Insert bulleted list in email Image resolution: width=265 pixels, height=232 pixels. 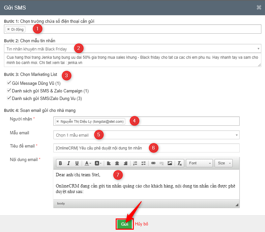coord(143,163)
